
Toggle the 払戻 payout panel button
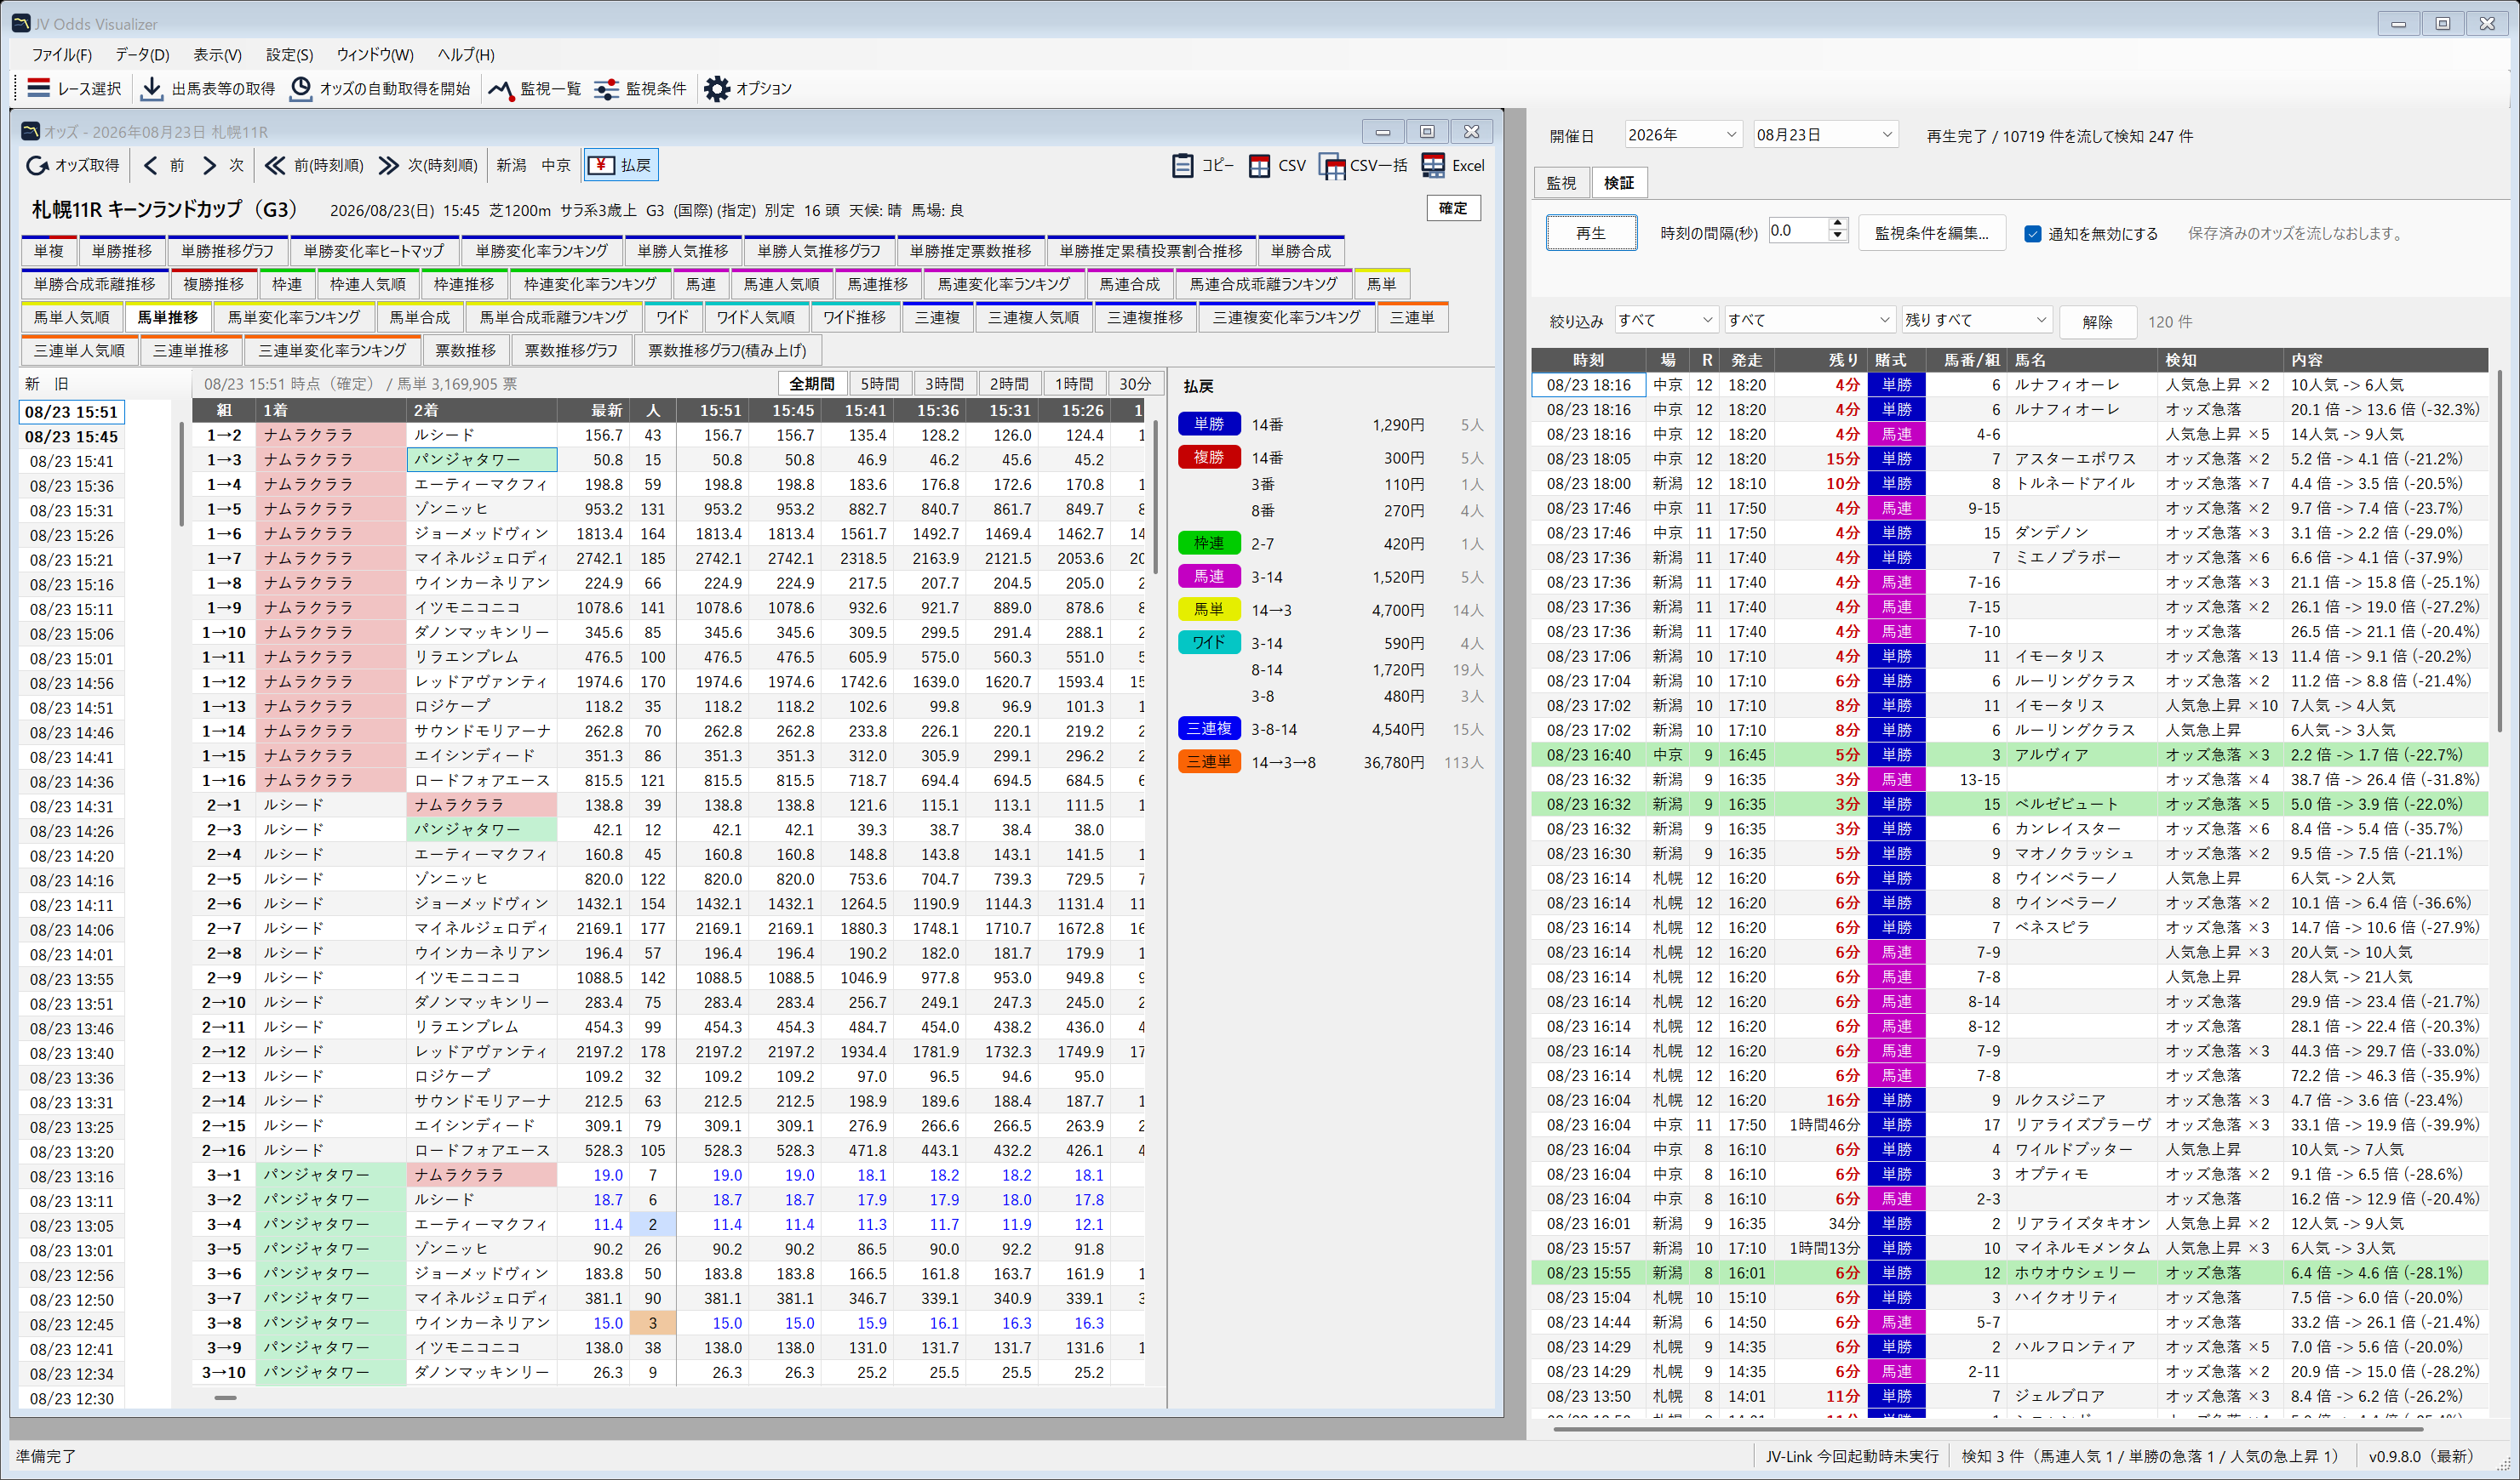tap(621, 165)
